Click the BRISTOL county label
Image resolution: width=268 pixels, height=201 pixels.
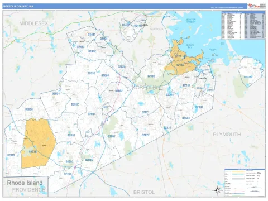(x=144, y=192)
